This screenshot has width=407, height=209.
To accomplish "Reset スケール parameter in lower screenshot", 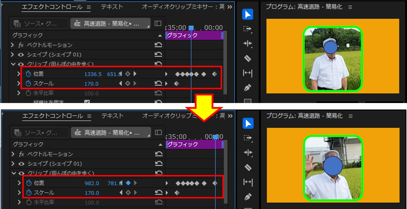I will tap(159, 193).
